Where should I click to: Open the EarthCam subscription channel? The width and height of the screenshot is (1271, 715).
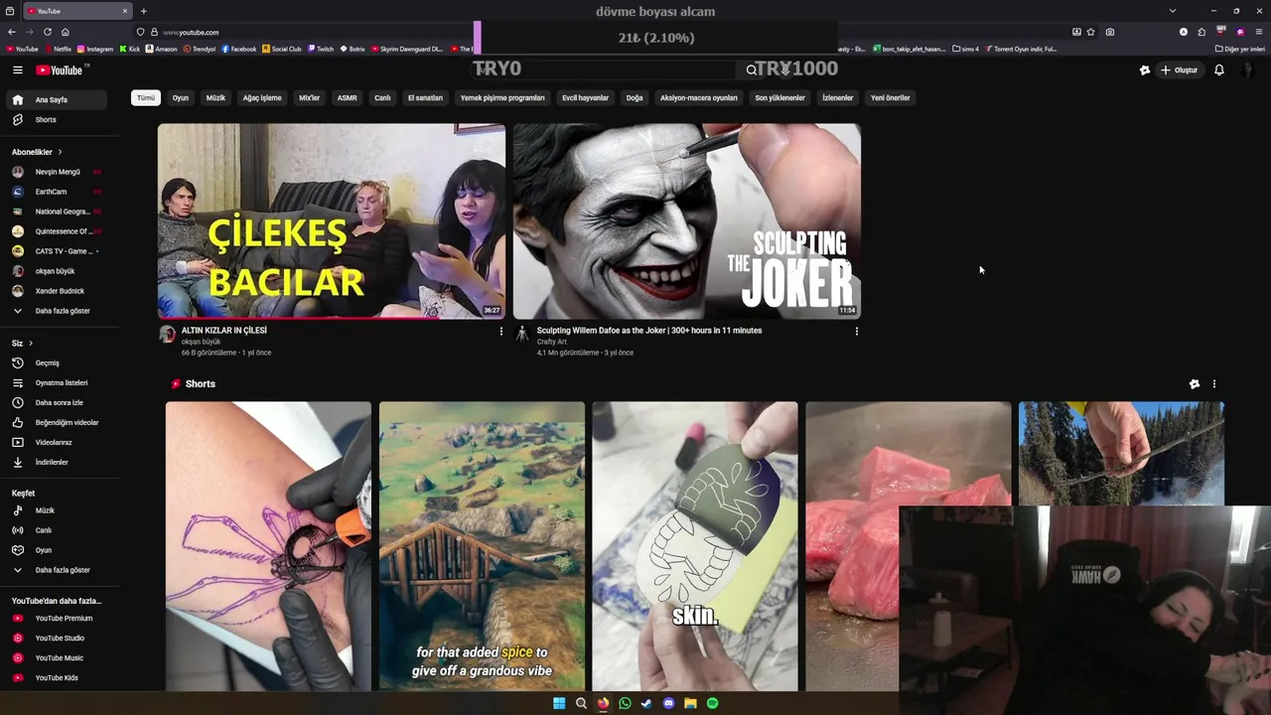(56, 192)
